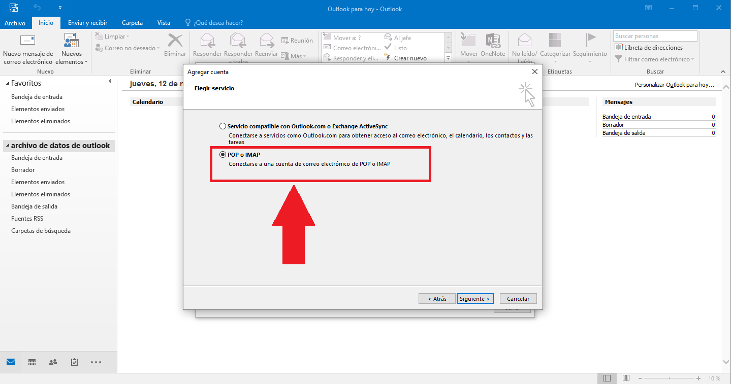Select Servicio compatible con Outlook.com radio button
The height and width of the screenshot is (384, 731).
point(223,126)
